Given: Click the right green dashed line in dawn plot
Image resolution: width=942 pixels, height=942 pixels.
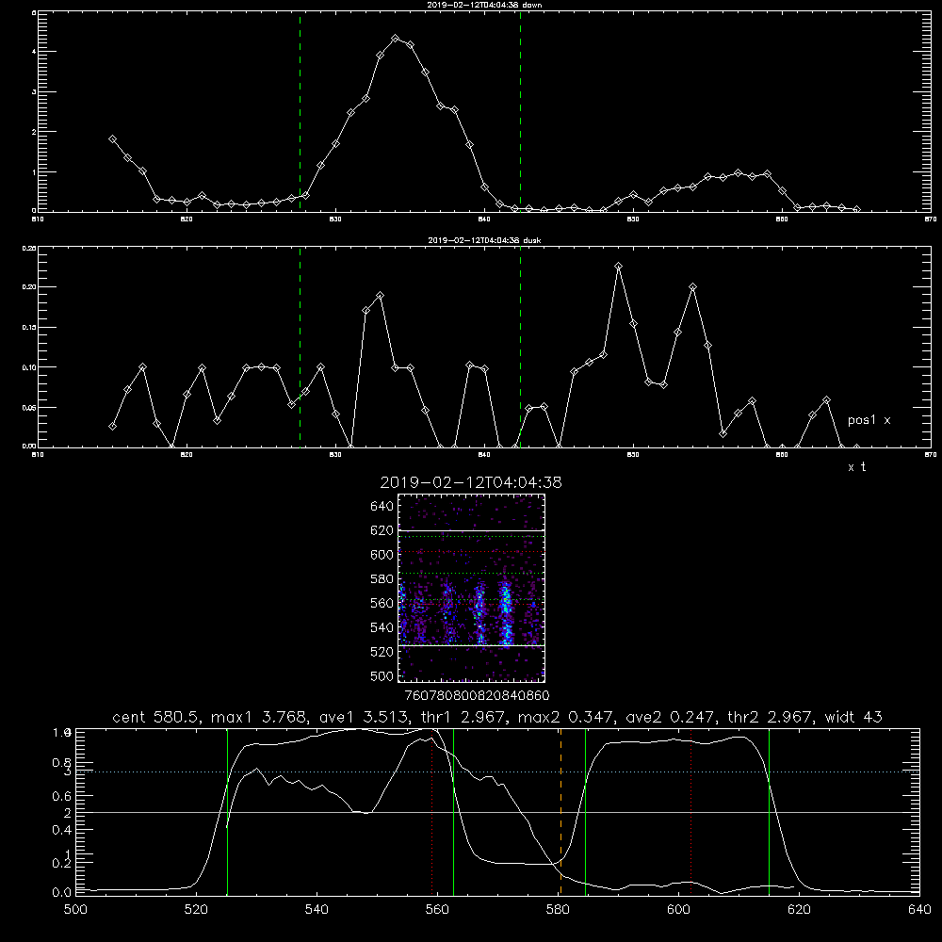Looking at the screenshot, I should (520, 112).
